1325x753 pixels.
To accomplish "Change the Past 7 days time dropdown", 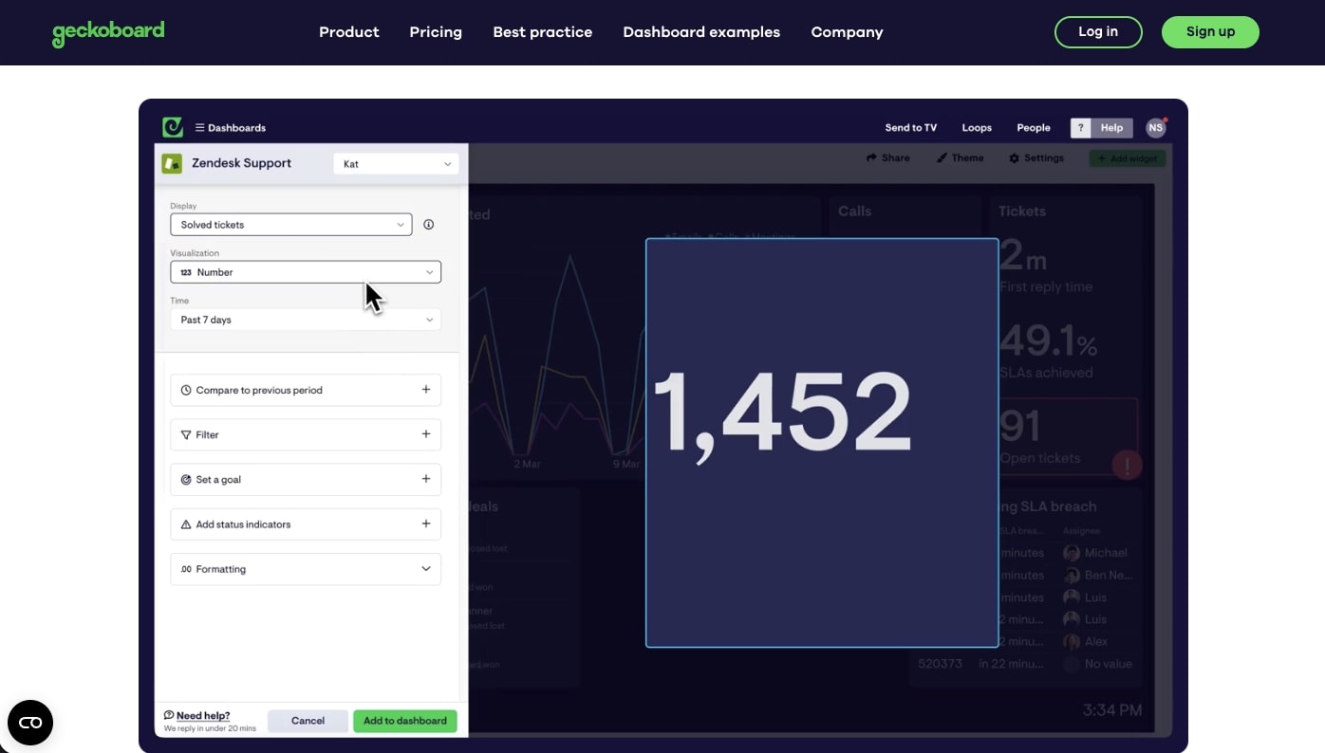I will pyautogui.click(x=305, y=320).
